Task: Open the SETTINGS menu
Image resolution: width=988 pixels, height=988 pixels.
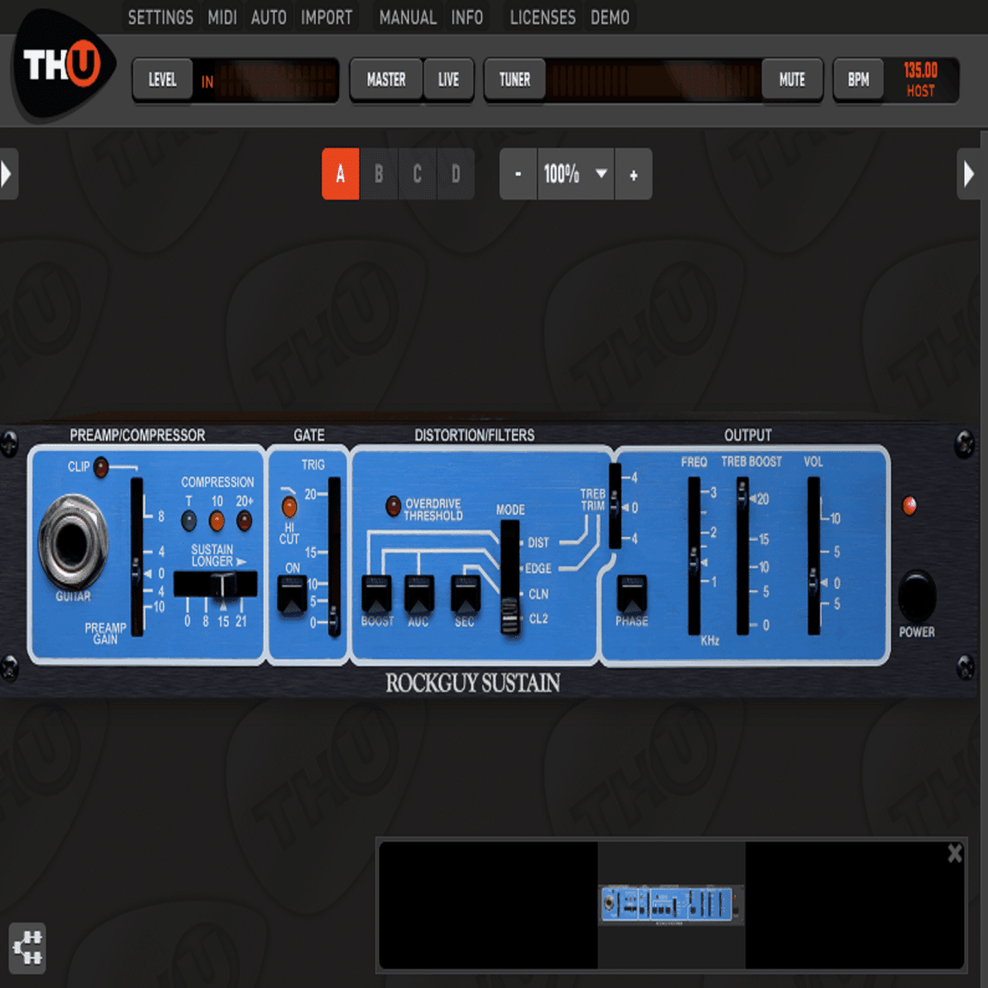Action: 161,17
